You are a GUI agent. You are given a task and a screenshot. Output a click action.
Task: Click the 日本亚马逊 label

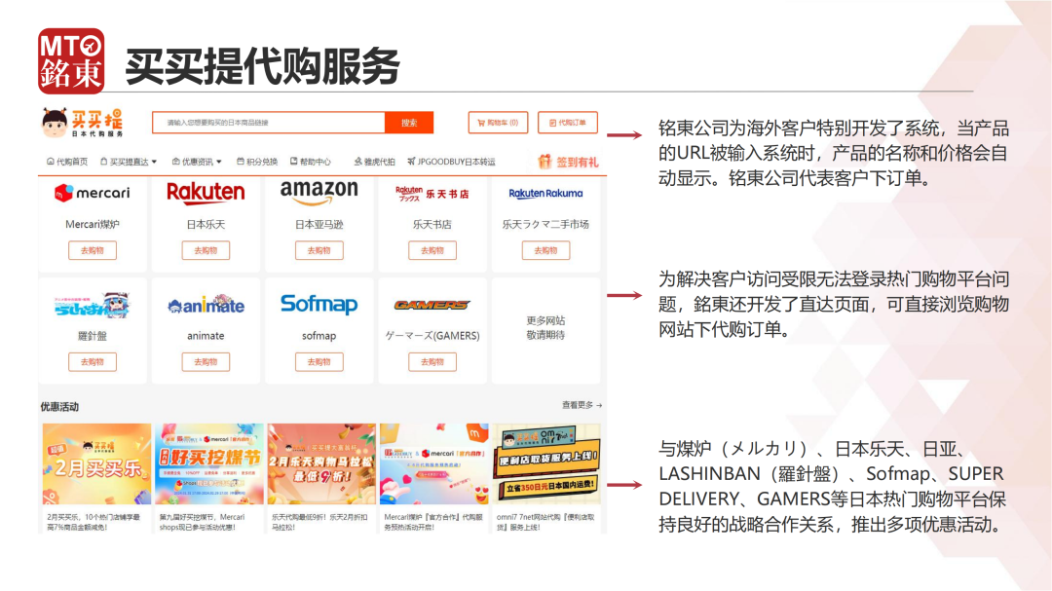[319, 224]
